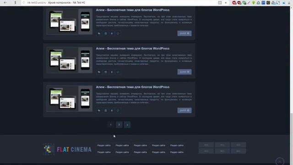Viewport: 293px width, 165px height.
Task: Open the Yandex 'Я' home icon
Action: pos(15,3)
